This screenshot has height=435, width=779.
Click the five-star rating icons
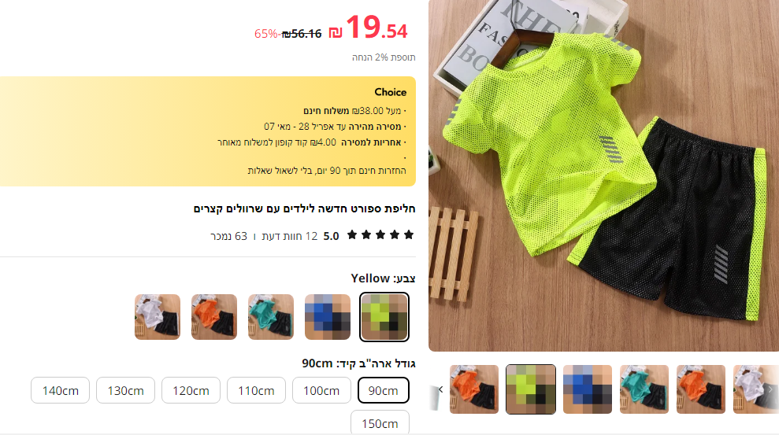(x=380, y=235)
